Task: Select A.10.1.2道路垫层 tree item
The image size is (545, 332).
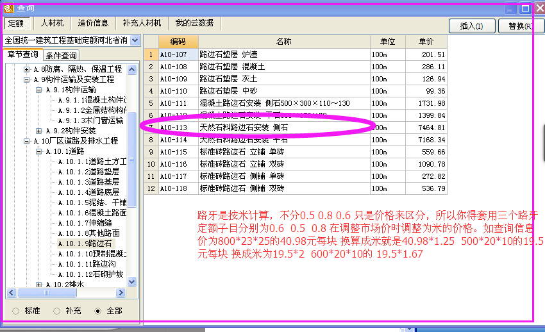Action: click(x=88, y=172)
